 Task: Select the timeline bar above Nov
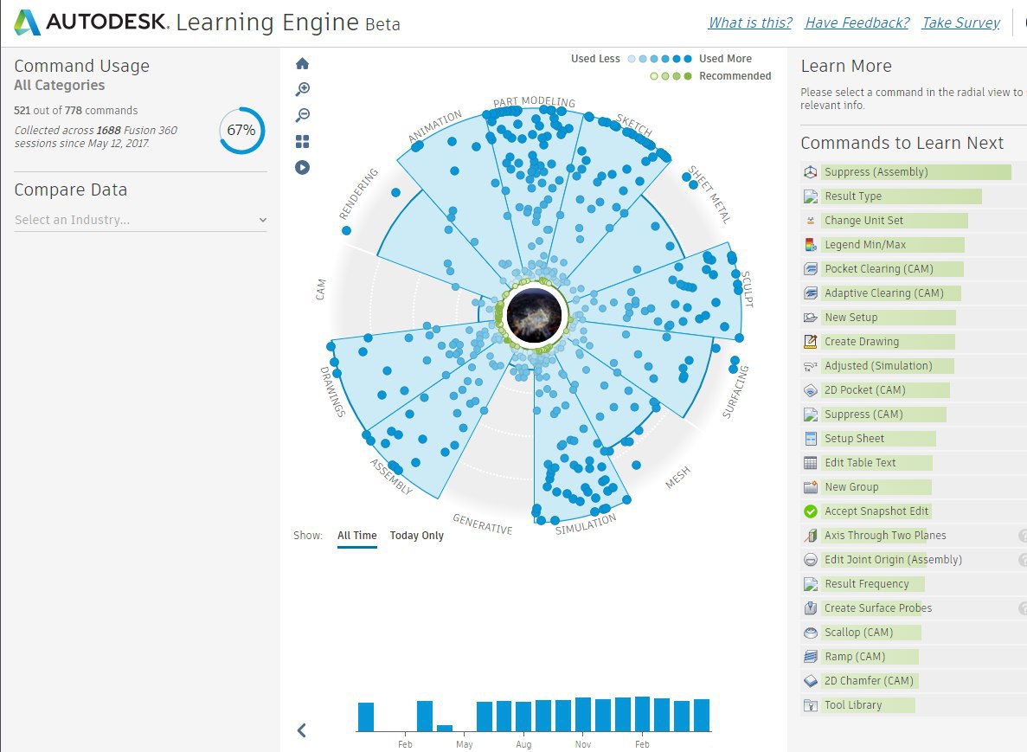coord(583,714)
